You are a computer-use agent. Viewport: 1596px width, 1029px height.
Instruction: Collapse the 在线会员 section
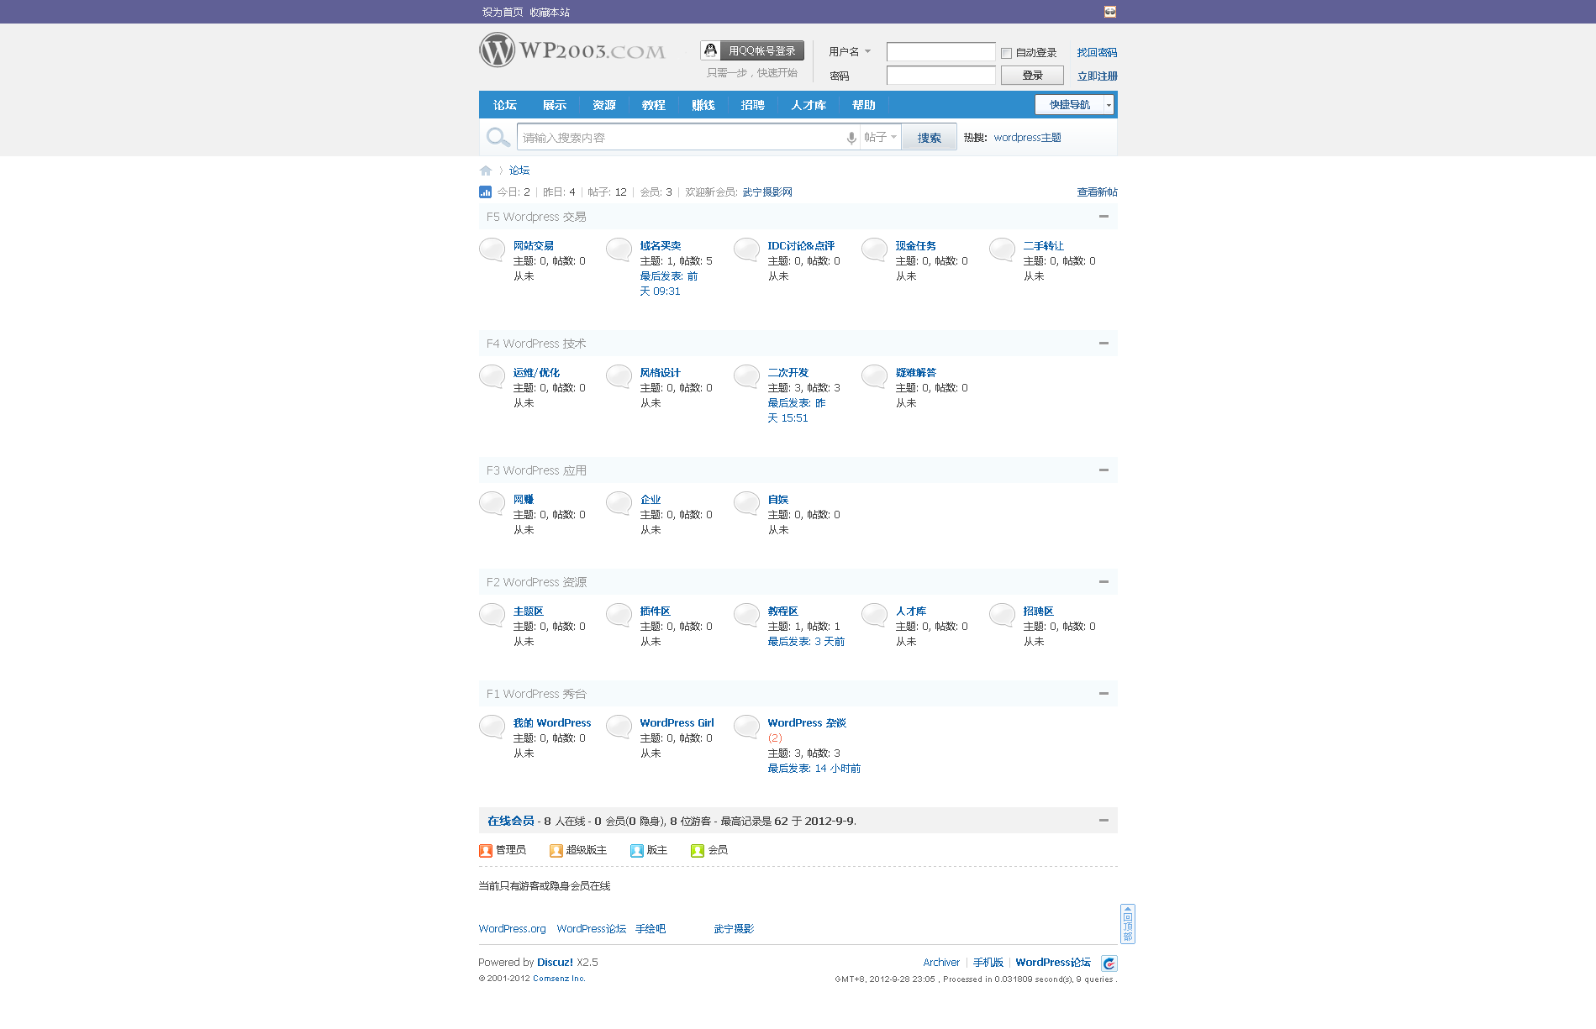point(1104,821)
